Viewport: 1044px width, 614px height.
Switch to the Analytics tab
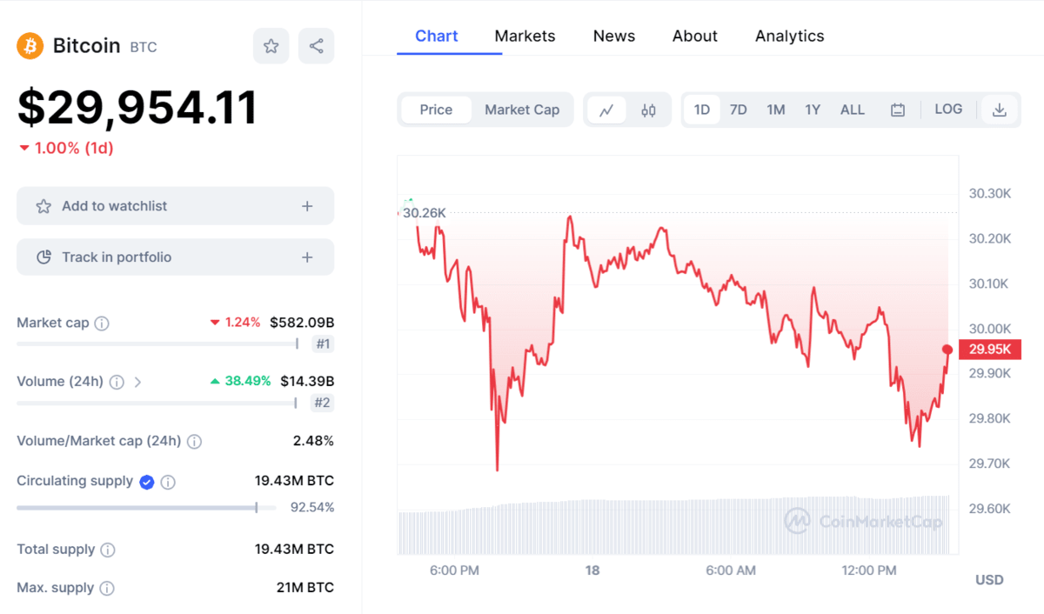point(789,36)
